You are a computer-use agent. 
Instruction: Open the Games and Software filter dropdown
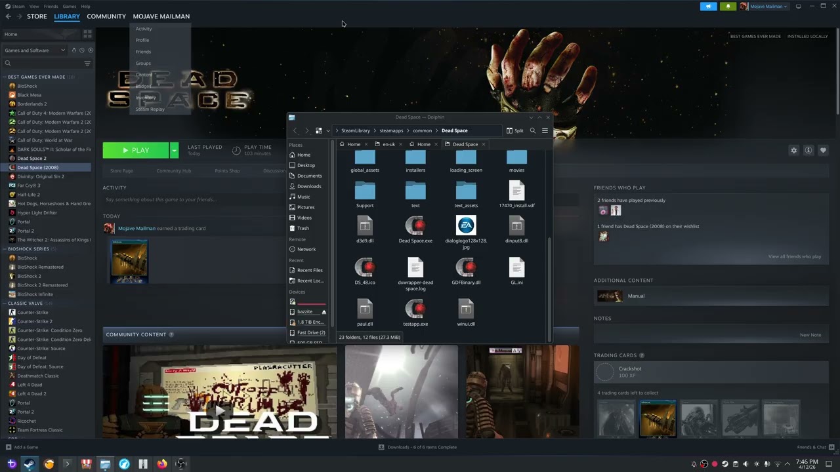pyautogui.click(x=35, y=50)
